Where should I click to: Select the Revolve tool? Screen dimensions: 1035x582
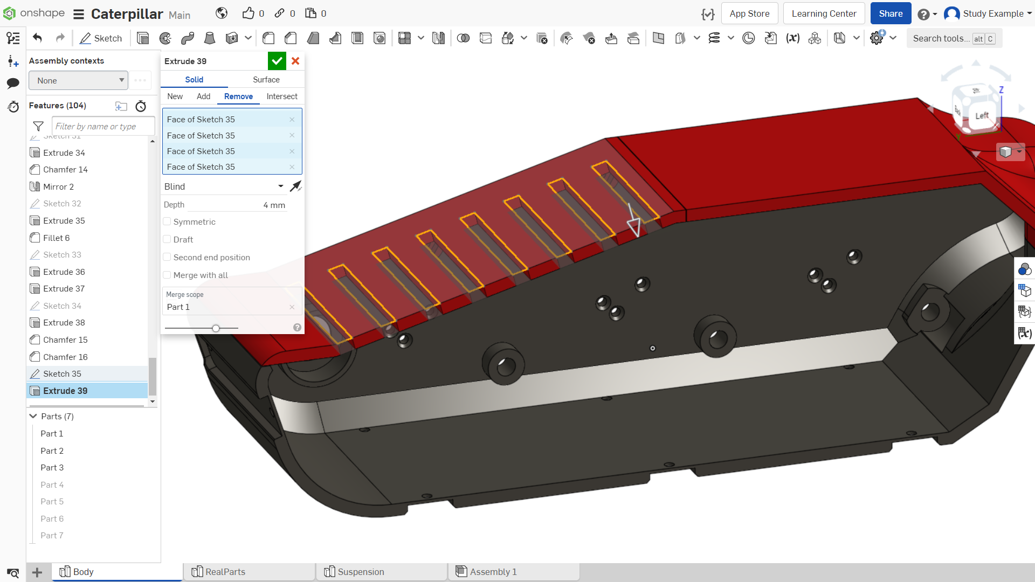165,38
